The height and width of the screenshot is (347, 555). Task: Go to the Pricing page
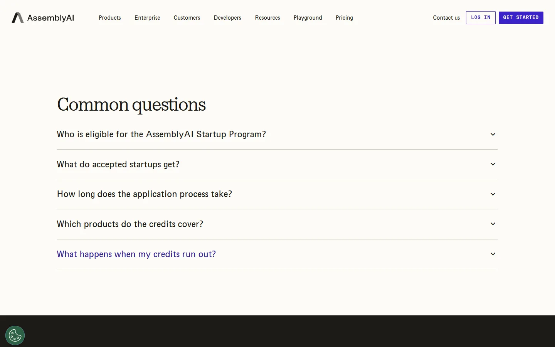pyautogui.click(x=344, y=18)
